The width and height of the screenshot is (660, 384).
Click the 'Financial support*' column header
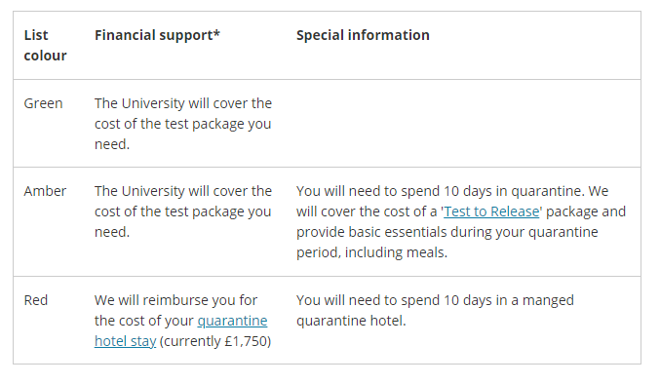pyautogui.click(x=157, y=35)
